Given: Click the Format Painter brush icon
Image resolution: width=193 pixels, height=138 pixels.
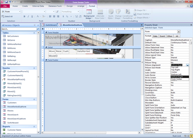Looking at the screenshot, I should 57,11.
